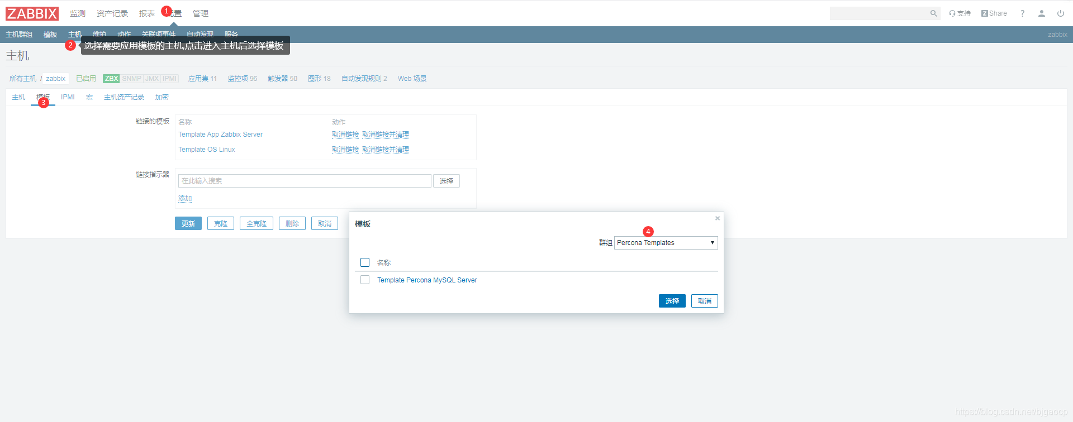Open the 报表 menu
Viewport: 1073px width, 422px height.
[147, 13]
